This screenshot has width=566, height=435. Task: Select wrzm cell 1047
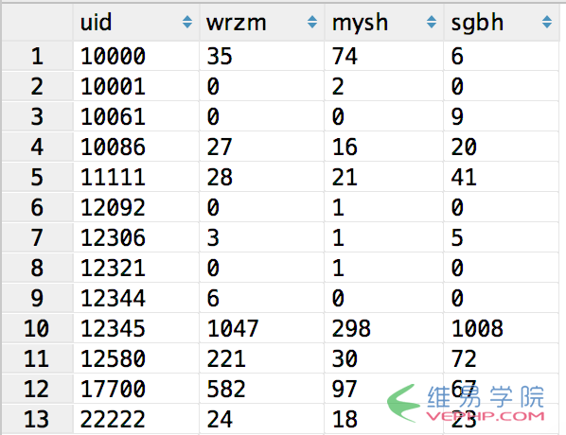pyautogui.click(x=261, y=328)
